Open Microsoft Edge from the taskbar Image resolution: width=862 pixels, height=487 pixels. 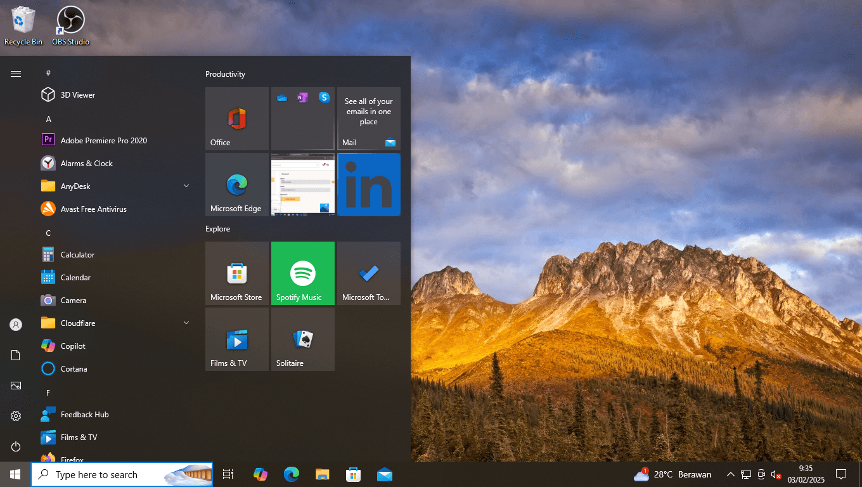point(291,474)
